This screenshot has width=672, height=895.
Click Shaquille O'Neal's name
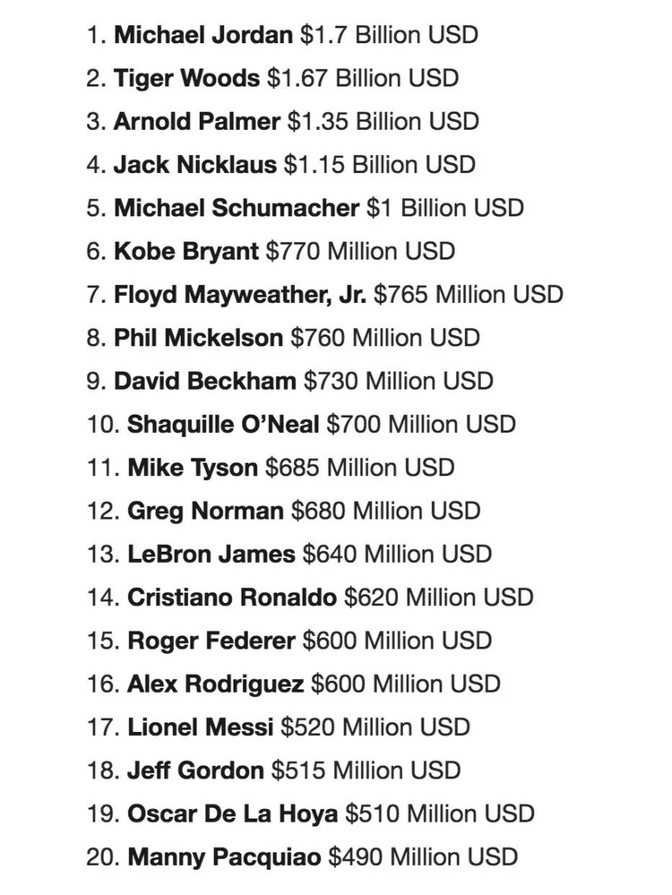point(223,425)
